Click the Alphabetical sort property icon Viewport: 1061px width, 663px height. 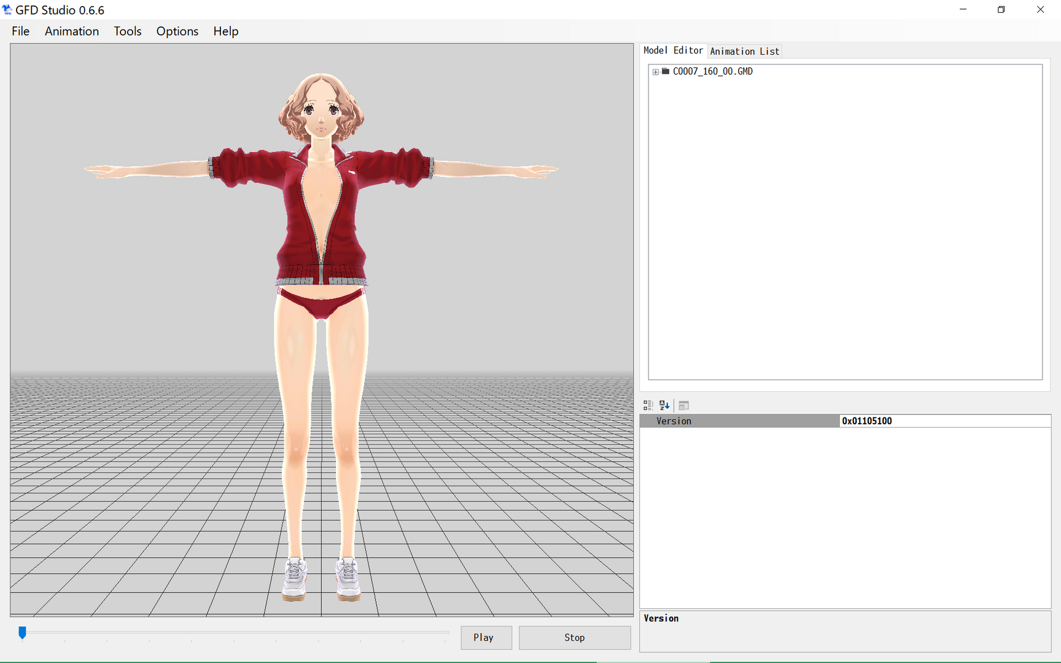click(664, 405)
